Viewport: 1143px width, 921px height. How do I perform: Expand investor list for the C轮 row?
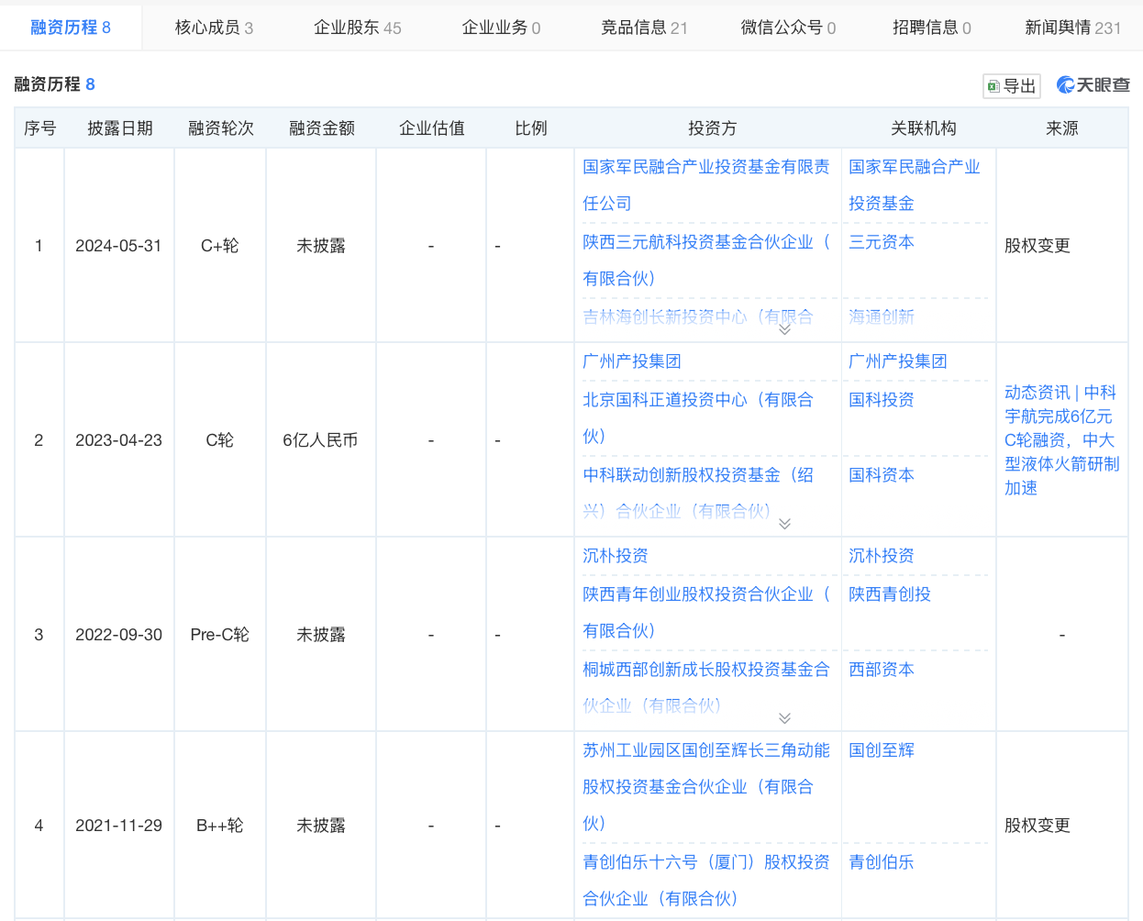pyautogui.click(x=784, y=524)
